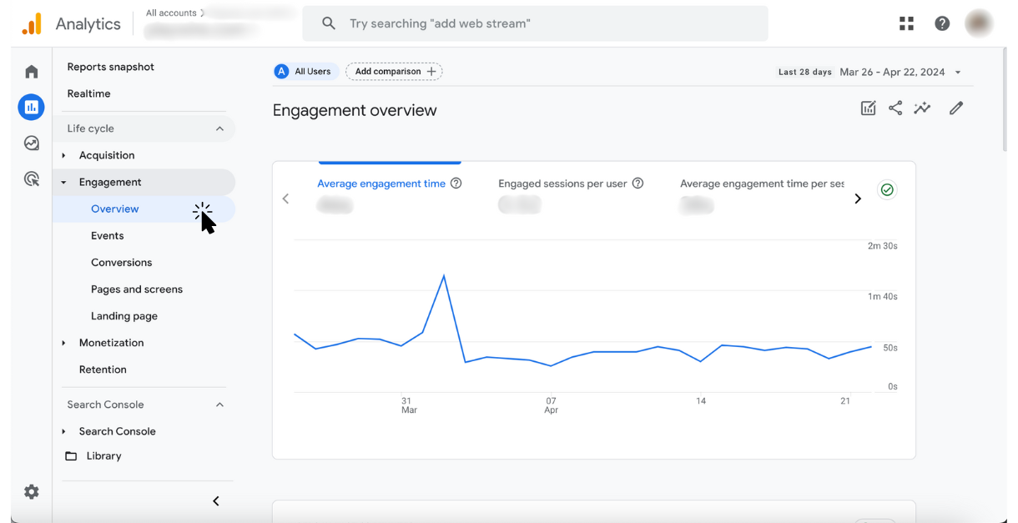The image size is (1018, 523).
Task: Click the search bar to start searching
Action: [x=534, y=23]
